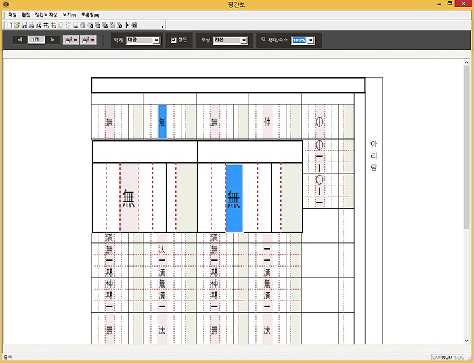474x363 pixels.
Task: Click the CAP status bar indicator
Action: coord(436,358)
